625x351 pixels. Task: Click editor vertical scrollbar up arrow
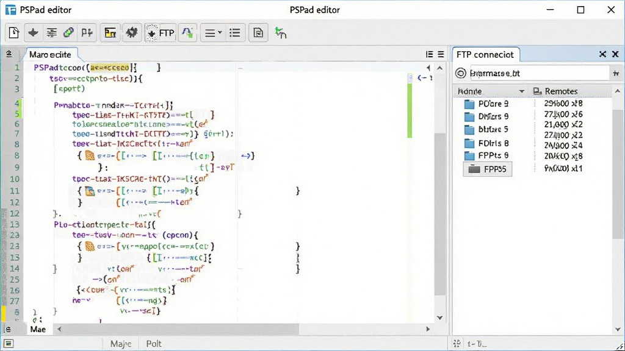tap(439, 68)
